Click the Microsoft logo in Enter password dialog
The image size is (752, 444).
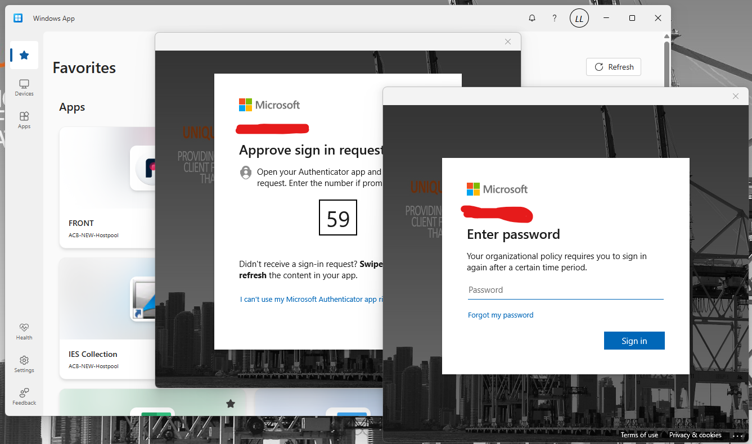coord(497,189)
